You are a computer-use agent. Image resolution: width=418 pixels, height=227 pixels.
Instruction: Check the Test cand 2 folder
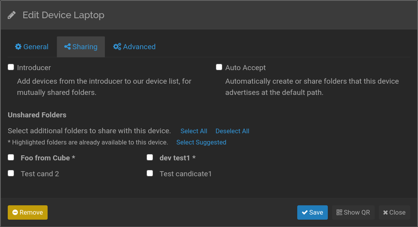(11, 174)
